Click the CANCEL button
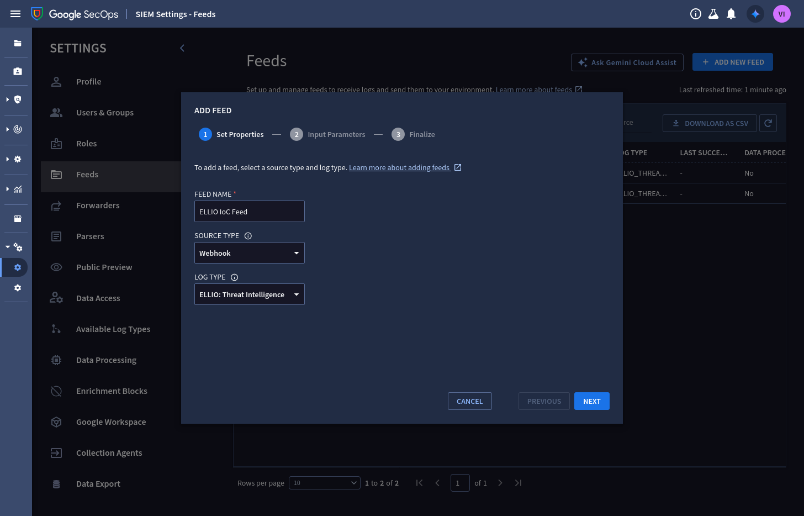 470,401
